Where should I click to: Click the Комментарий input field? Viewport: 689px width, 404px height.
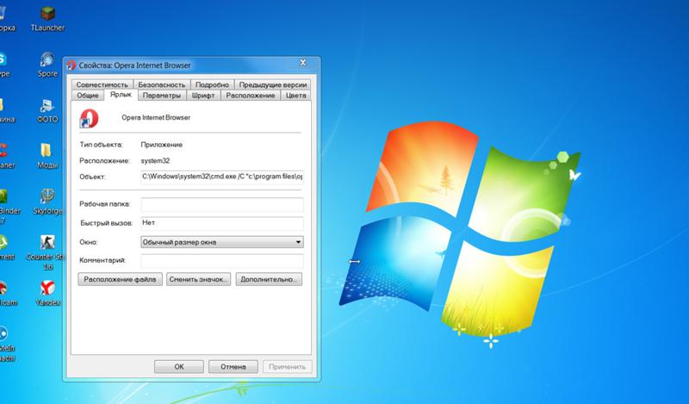coord(222,261)
